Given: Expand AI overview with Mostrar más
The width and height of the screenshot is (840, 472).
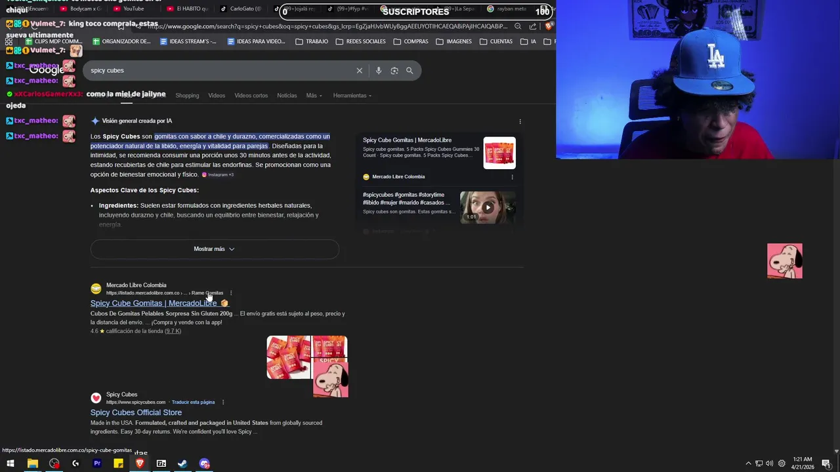Looking at the screenshot, I should pyautogui.click(x=215, y=249).
